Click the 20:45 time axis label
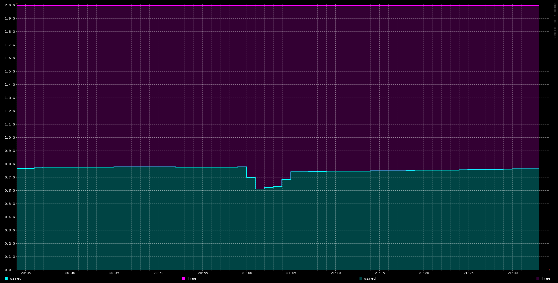Viewport: 558px width, 283px height. (x=114, y=273)
